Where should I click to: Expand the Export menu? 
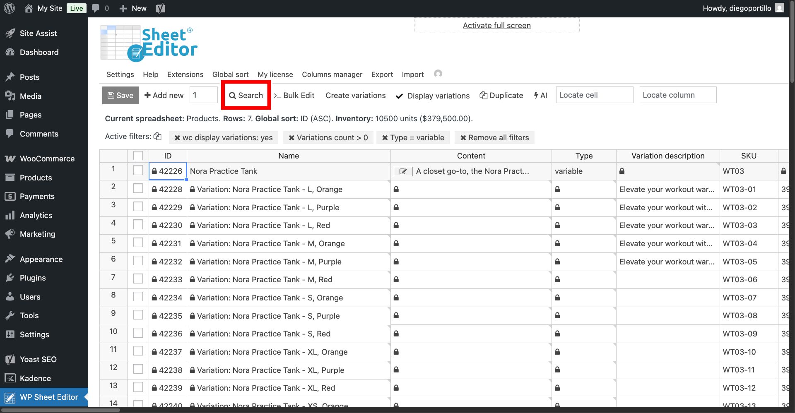(382, 74)
